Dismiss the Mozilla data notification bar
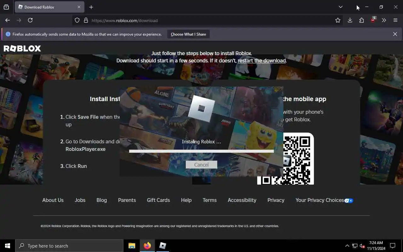The image size is (403, 252). [395, 34]
